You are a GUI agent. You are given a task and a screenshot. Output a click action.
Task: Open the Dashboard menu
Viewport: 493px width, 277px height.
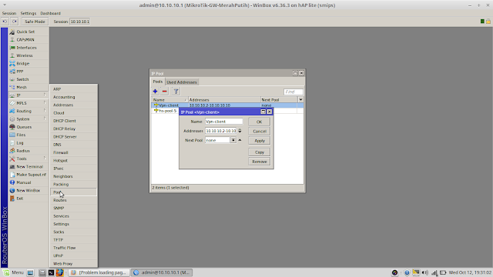click(x=50, y=13)
